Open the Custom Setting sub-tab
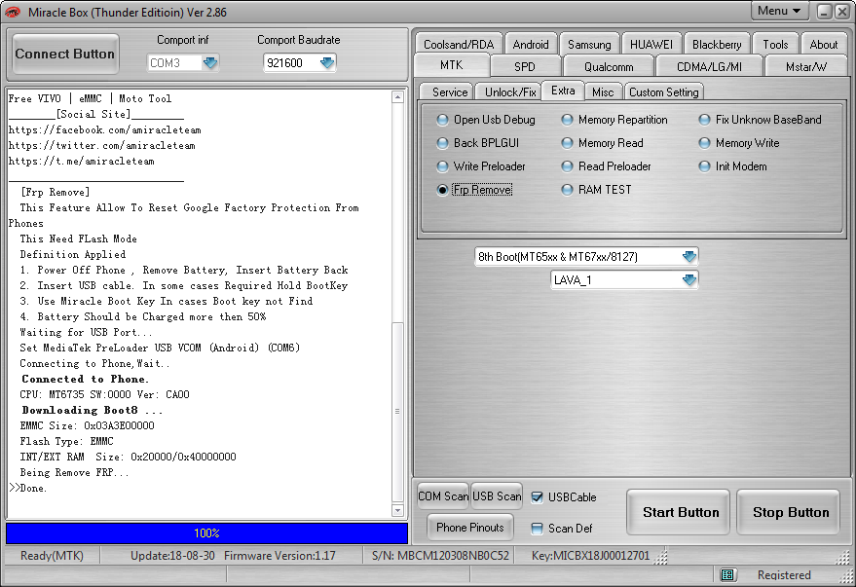Screen dimensions: 856x587 pos(663,92)
